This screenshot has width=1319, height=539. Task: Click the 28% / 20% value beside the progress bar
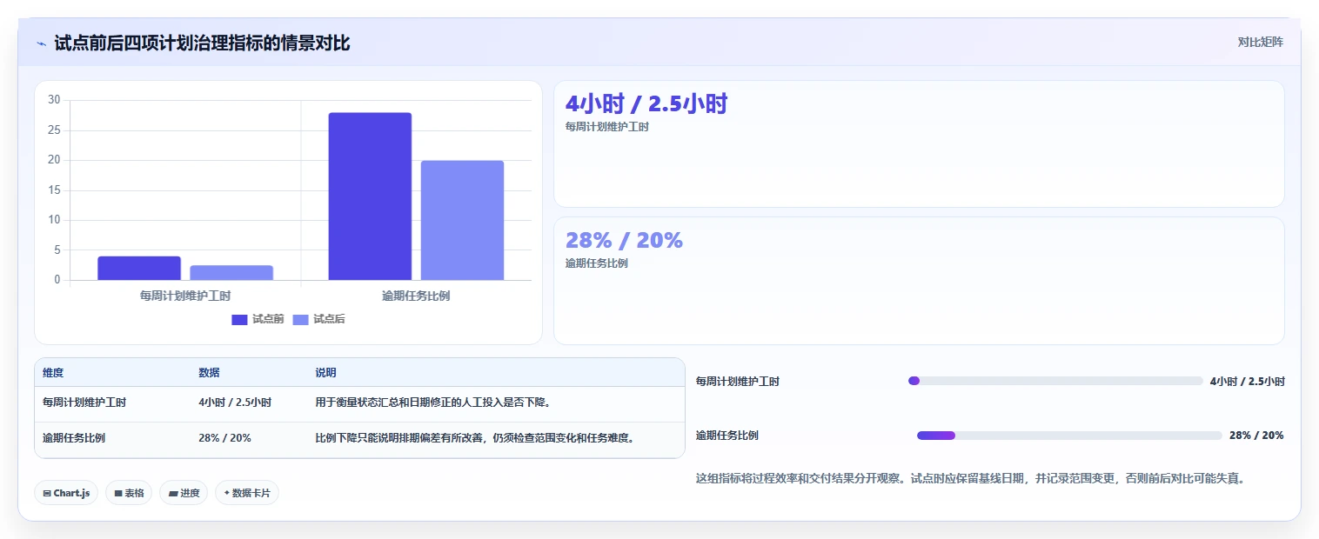coord(1256,436)
